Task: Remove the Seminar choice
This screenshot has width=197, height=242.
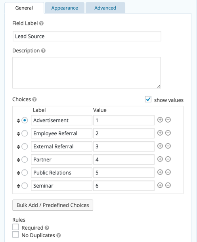Action: pyautogui.click(x=168, y=185)
